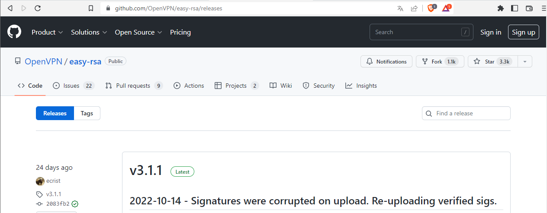The width and height of the screenshot is (547, 213).
Task: Go to the Pull requests tab
Action: coord(134,86)
